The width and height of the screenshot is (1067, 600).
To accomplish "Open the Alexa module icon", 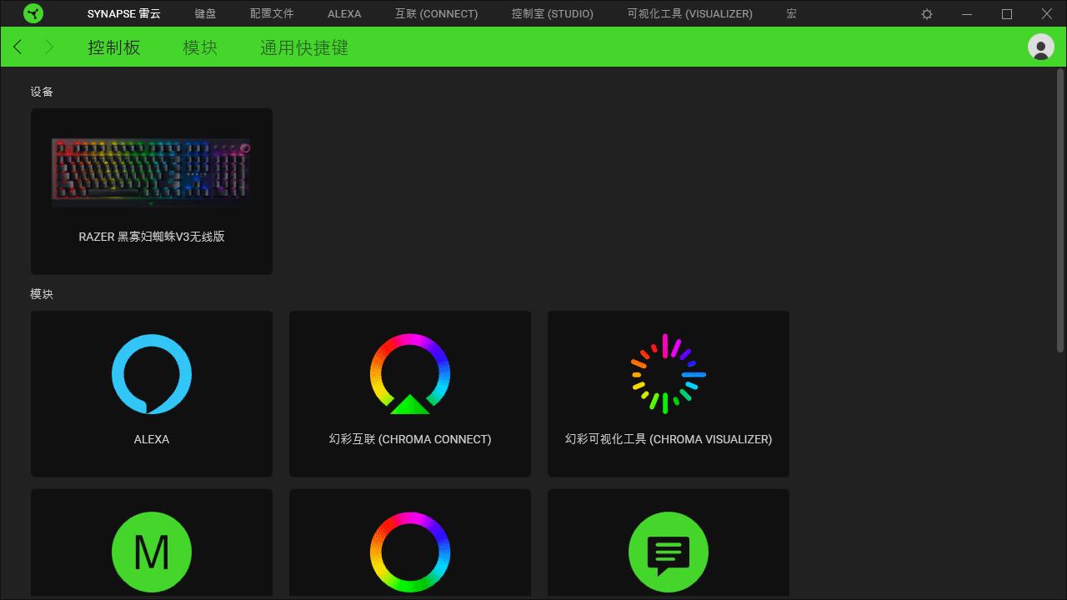I will click(x=152, y=374).
